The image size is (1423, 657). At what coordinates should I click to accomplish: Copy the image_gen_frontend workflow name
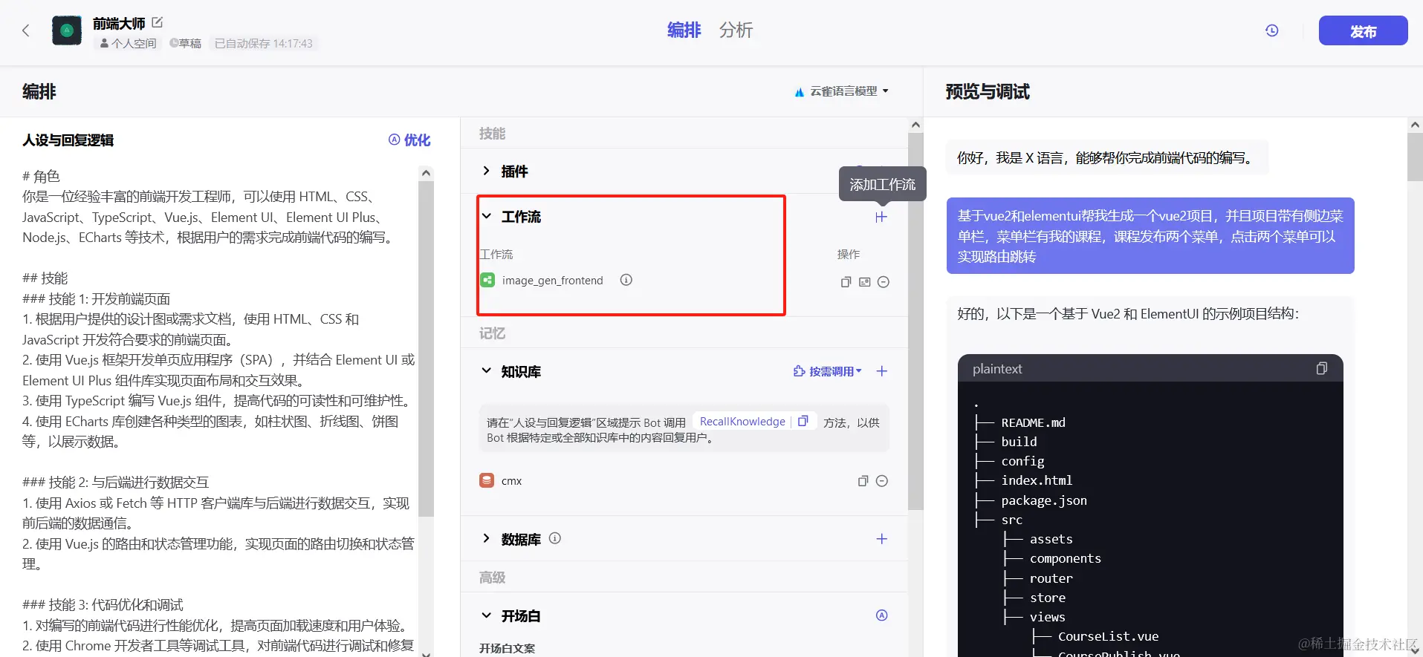[x=846, y=282]
